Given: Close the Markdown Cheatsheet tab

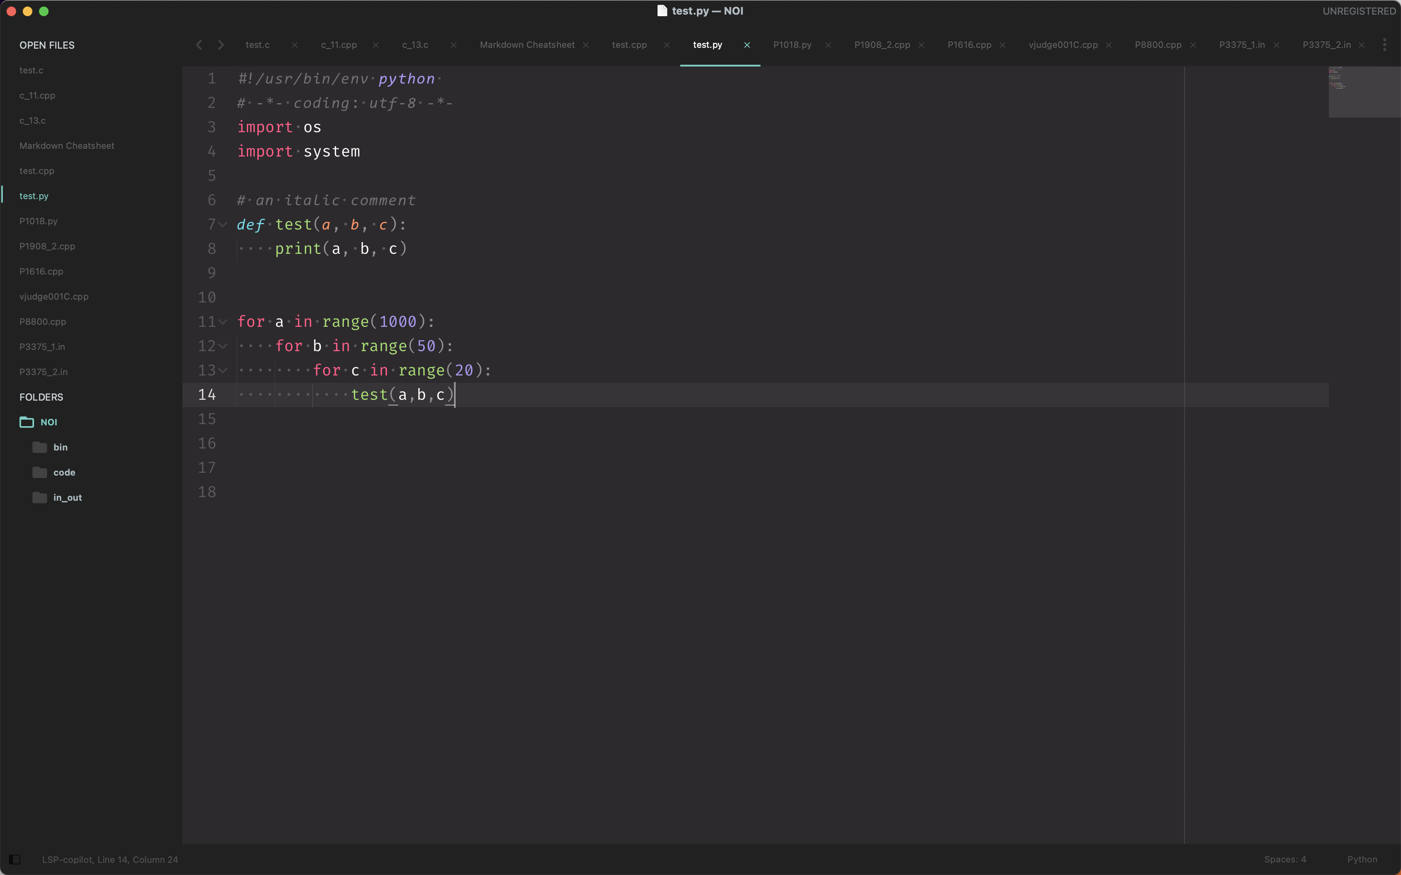Looking at the screenshot, I should coord(586,45).
